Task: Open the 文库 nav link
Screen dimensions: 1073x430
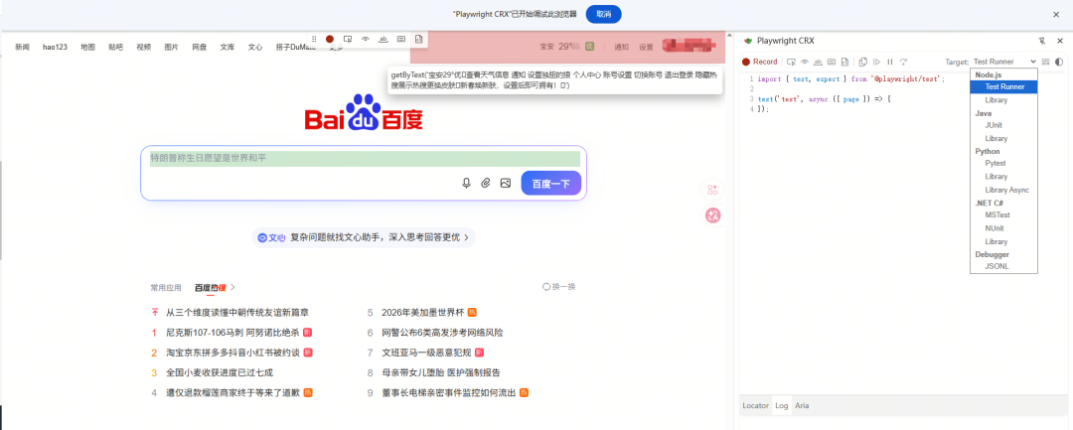Action: [x=228, y=47]
